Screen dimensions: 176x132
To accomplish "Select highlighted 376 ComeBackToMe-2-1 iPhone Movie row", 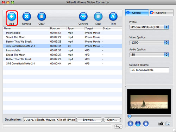I will (x=62, y=46).
